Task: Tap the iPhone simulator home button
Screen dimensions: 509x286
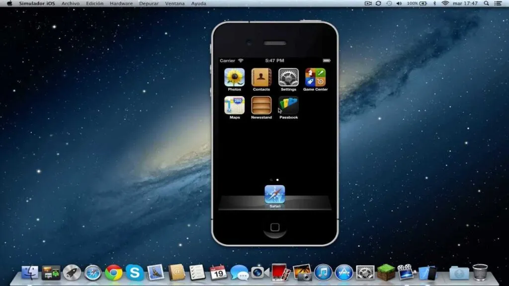Action: click(x=275, y=227)
